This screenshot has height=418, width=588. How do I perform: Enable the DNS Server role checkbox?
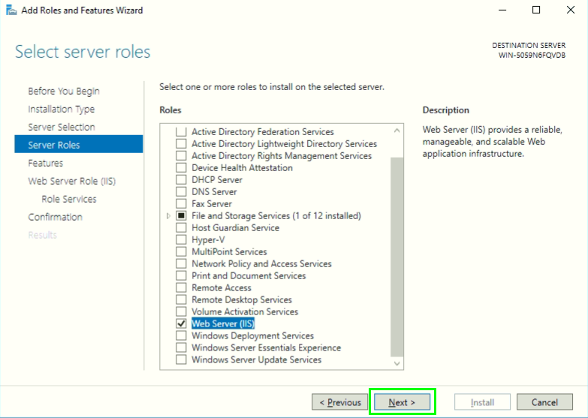181,191
